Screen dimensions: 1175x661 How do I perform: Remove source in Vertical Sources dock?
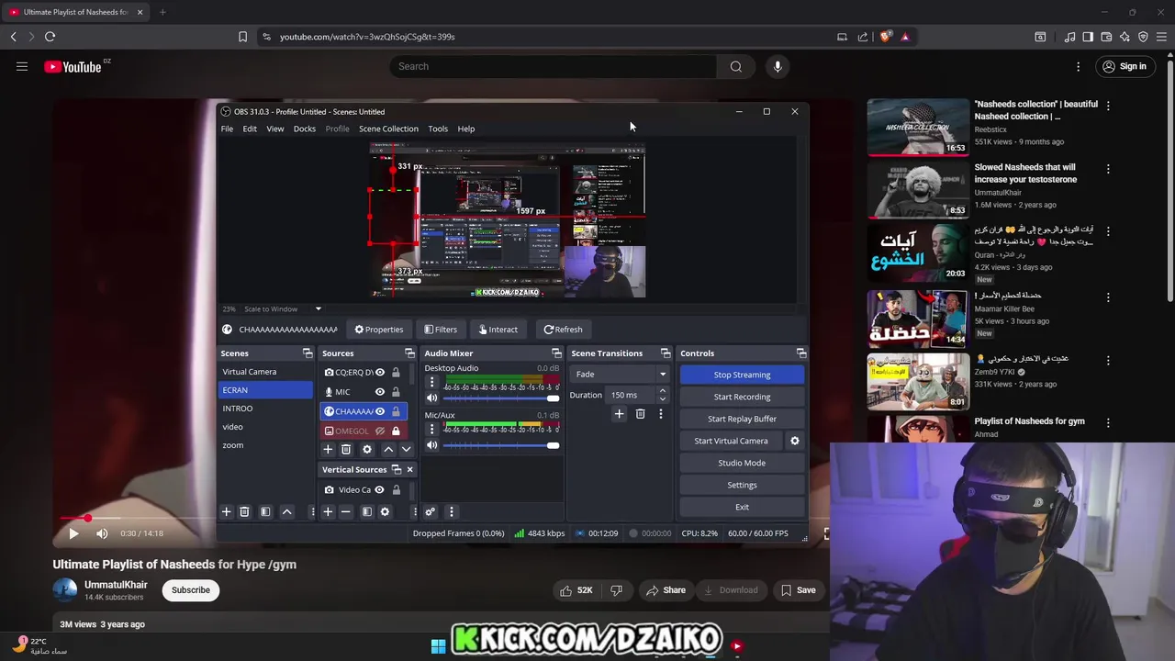point(346,511)
